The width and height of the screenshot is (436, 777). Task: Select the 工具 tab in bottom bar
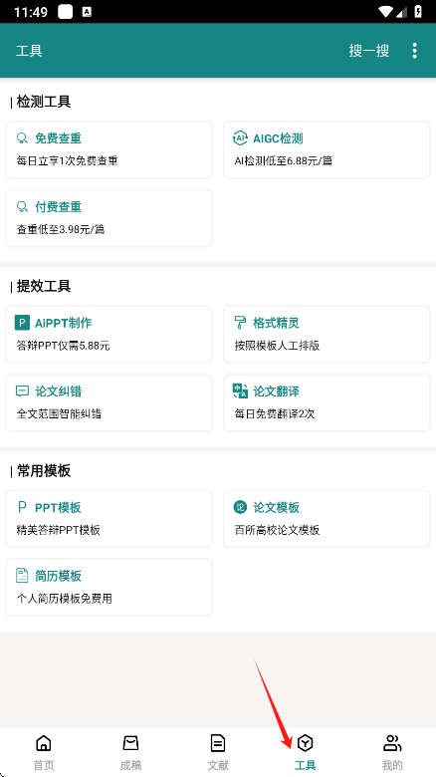306,752
